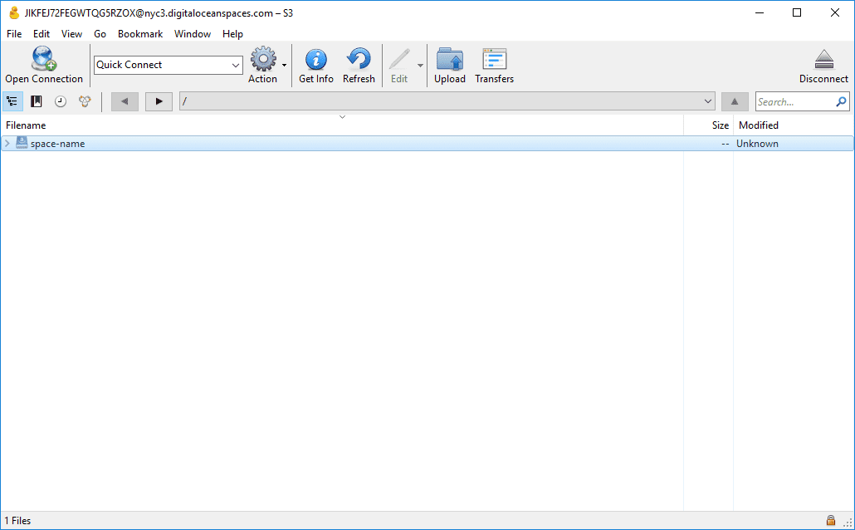The image size is (855, 530).
Task: Sort by Filename column header
Action: (342, 125)
